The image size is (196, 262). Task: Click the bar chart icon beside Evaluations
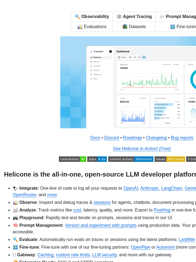tap(80, 27)
